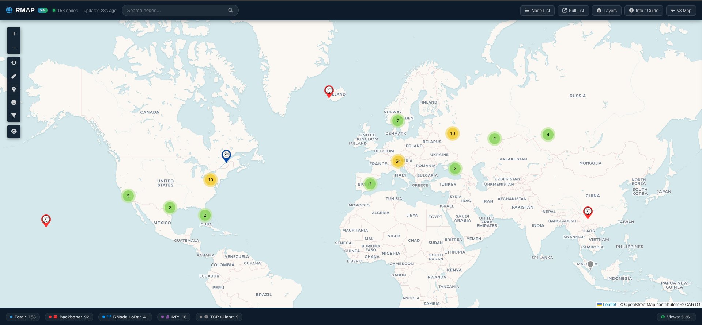Go back to v3 Map
The image size is (702, 325).
pos(681,11)
